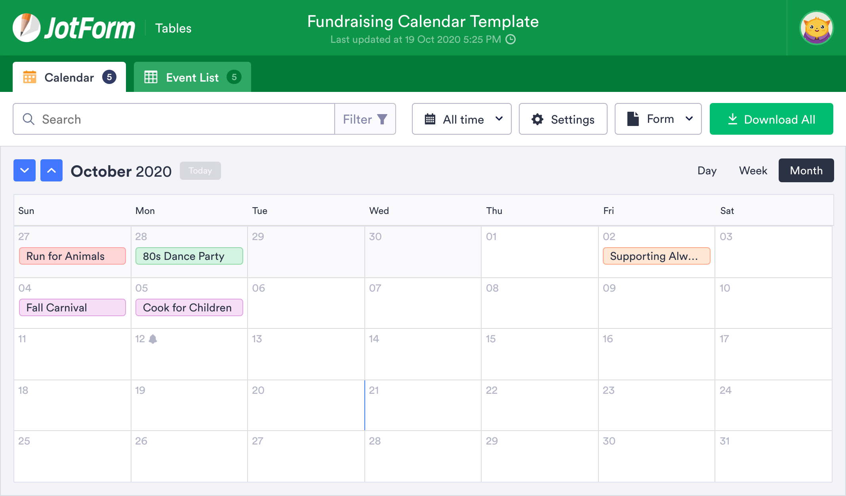Screen dimensions: 846x496
Task: Click the Download All button
Action: 771,119
